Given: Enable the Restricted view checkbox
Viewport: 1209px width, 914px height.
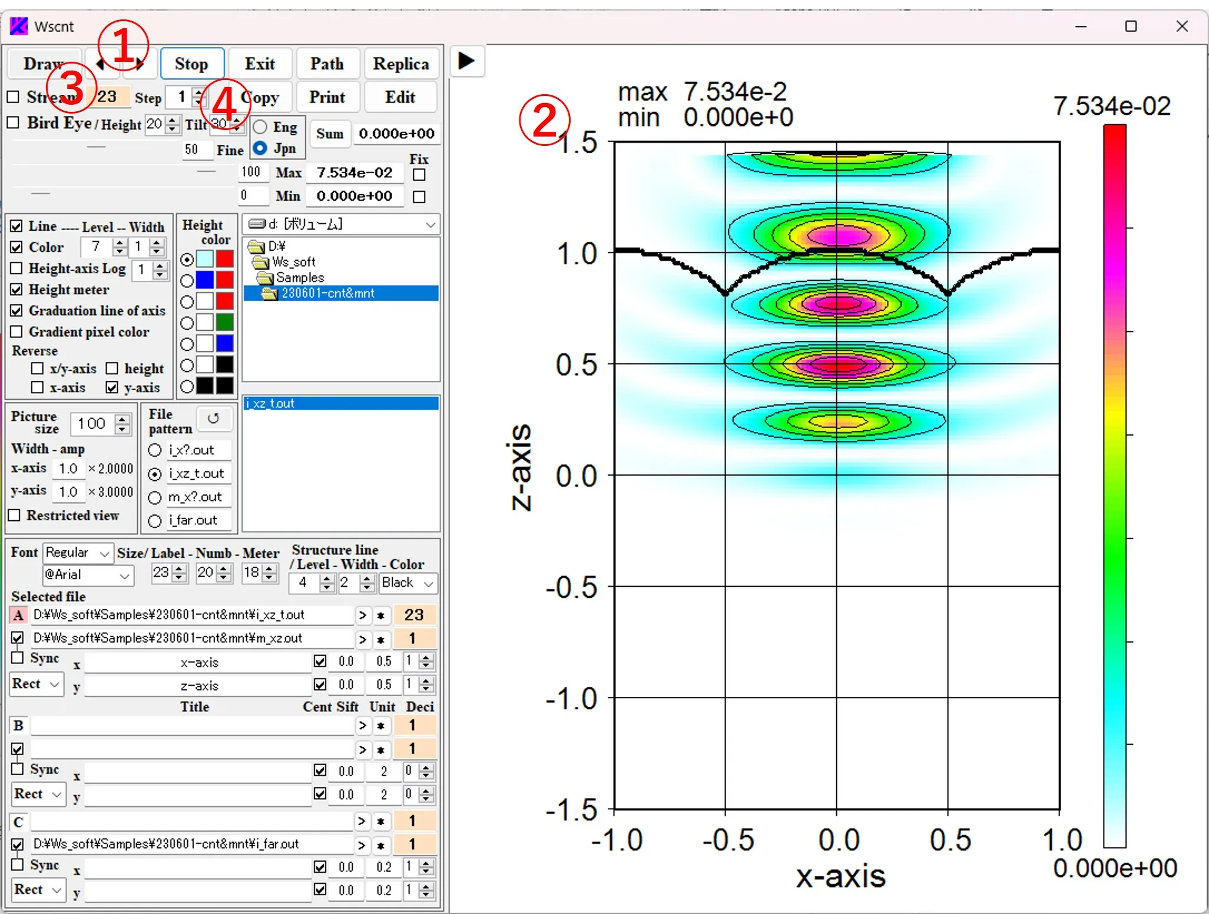Looking at the screenshot, I should coord(14,515).
